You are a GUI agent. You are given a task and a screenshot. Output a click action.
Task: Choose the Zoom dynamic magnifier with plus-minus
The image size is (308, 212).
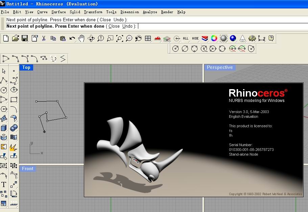(x=100, y=38)
